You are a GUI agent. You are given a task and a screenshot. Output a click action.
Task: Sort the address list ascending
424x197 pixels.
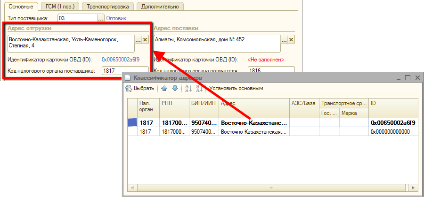point(188,88)
